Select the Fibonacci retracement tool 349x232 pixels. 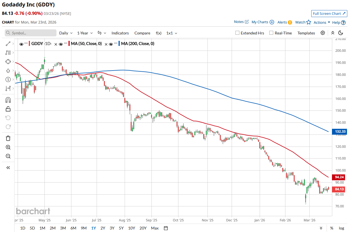(8, 53)
